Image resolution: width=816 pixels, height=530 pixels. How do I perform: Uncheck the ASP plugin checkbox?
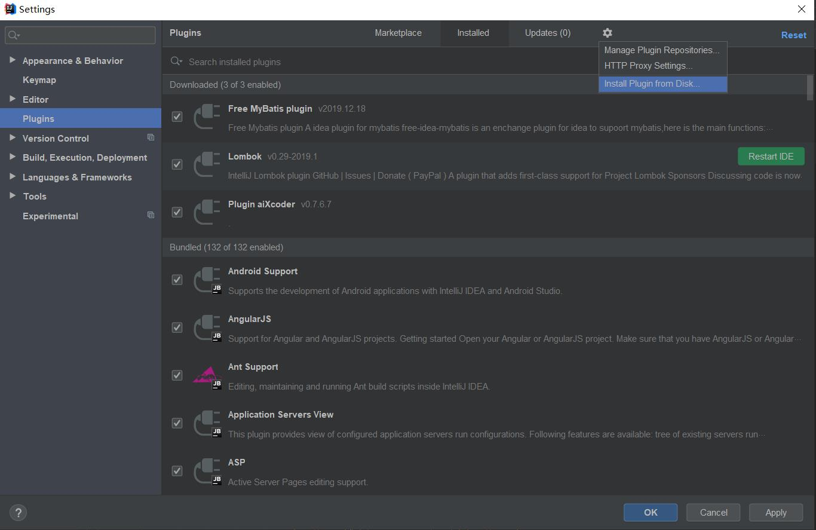(x=177, y=471)
